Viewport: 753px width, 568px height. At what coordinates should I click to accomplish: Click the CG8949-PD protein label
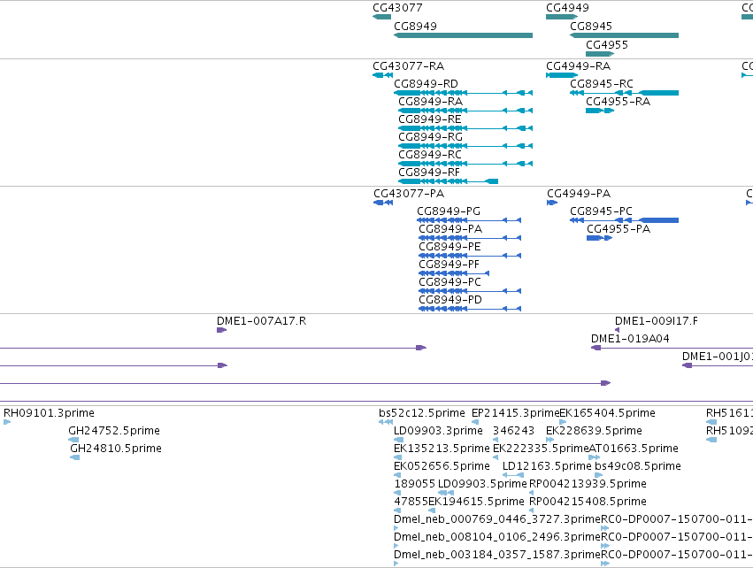pyautogui.click(x=450, y=300)
